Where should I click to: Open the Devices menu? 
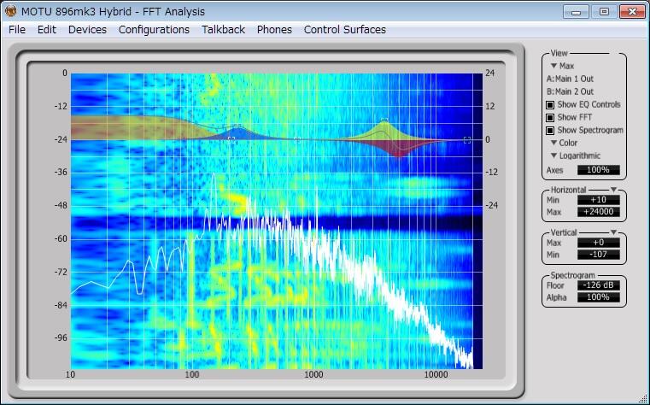(87, 30)
